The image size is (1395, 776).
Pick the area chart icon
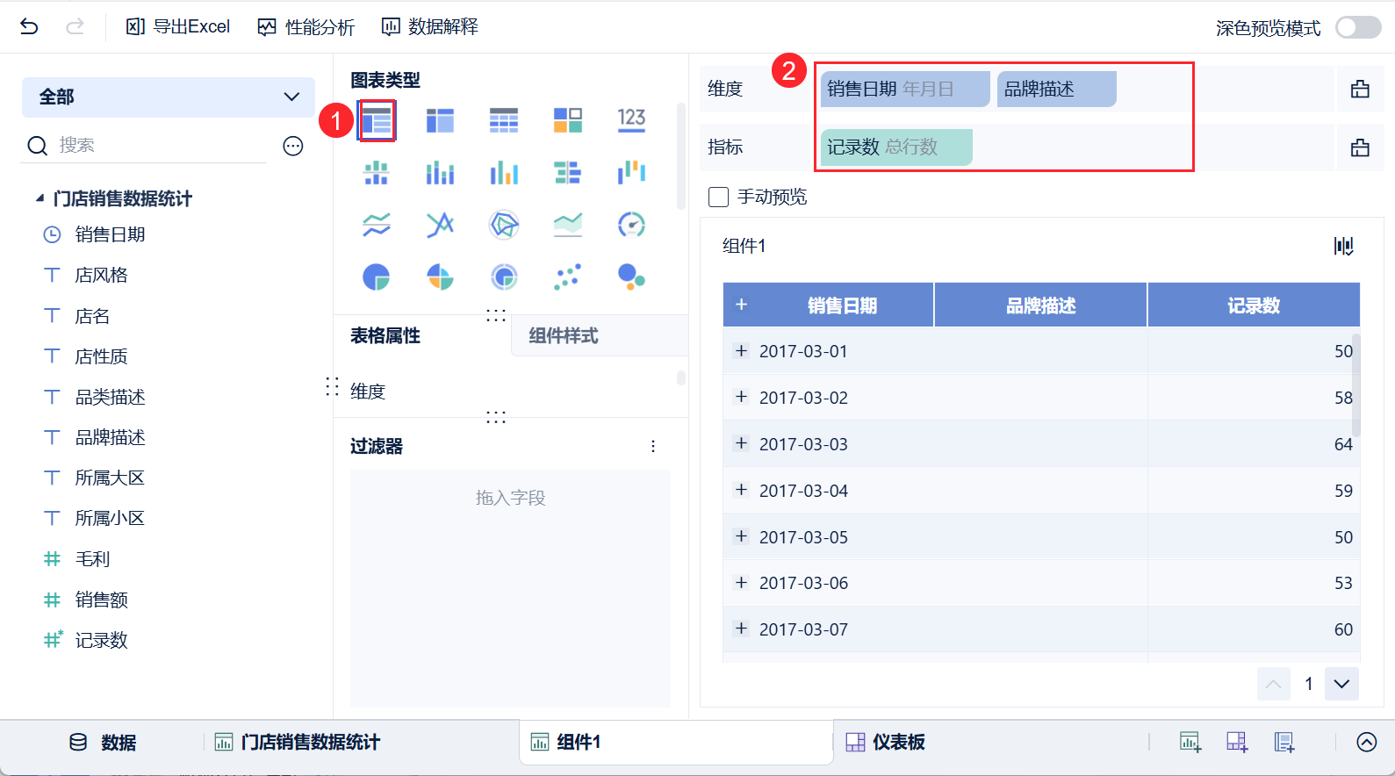[568, 226]
